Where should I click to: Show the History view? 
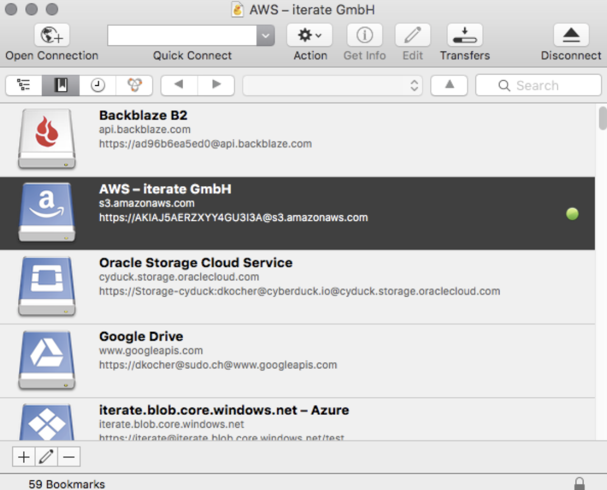point(97,85)
